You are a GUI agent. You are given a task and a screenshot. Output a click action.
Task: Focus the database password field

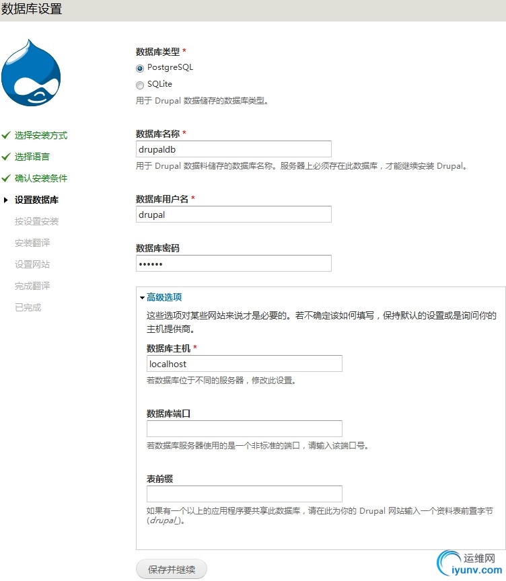coord(233,263)
